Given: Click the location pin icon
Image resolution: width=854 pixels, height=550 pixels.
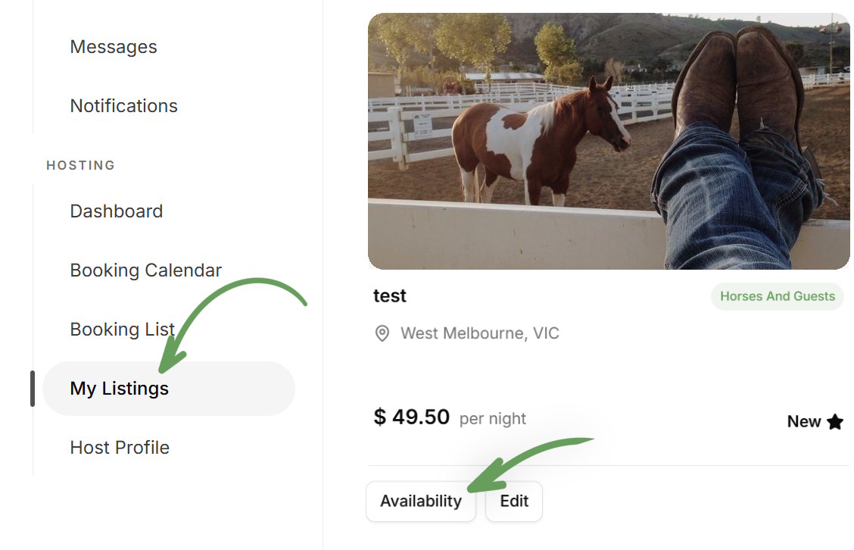Looking at the screenshot, I should tap(382, 333).
